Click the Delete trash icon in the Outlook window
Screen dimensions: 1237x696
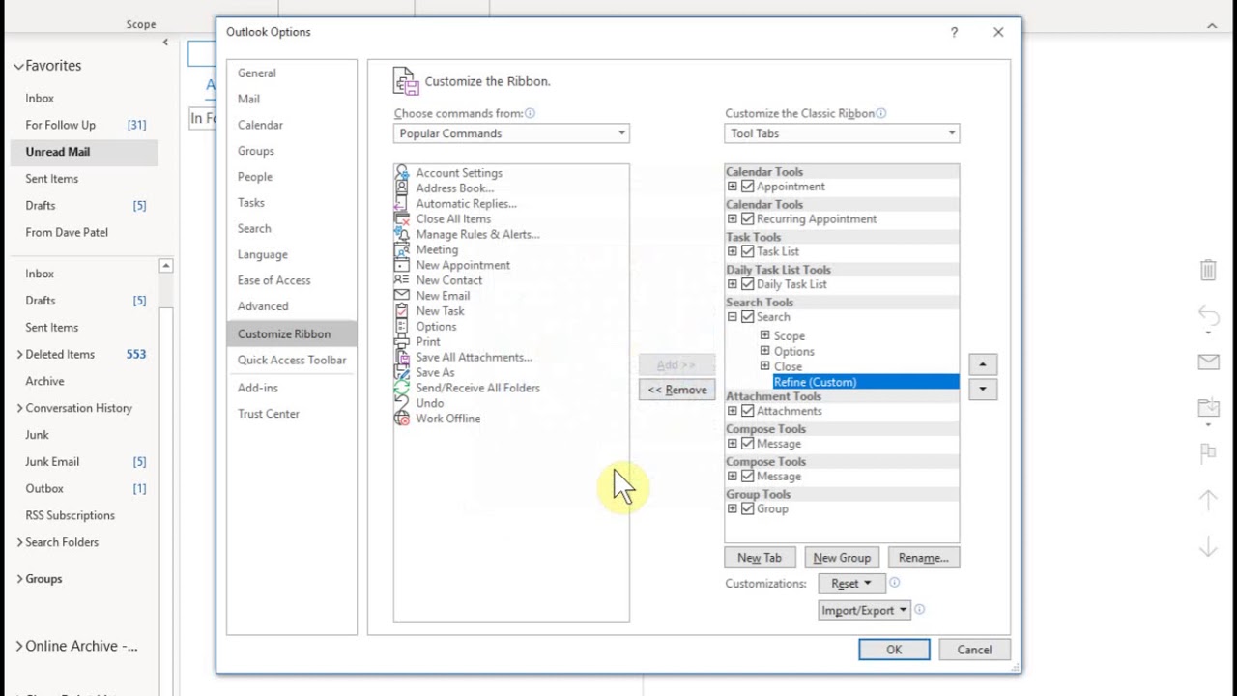click(1208, 270)
